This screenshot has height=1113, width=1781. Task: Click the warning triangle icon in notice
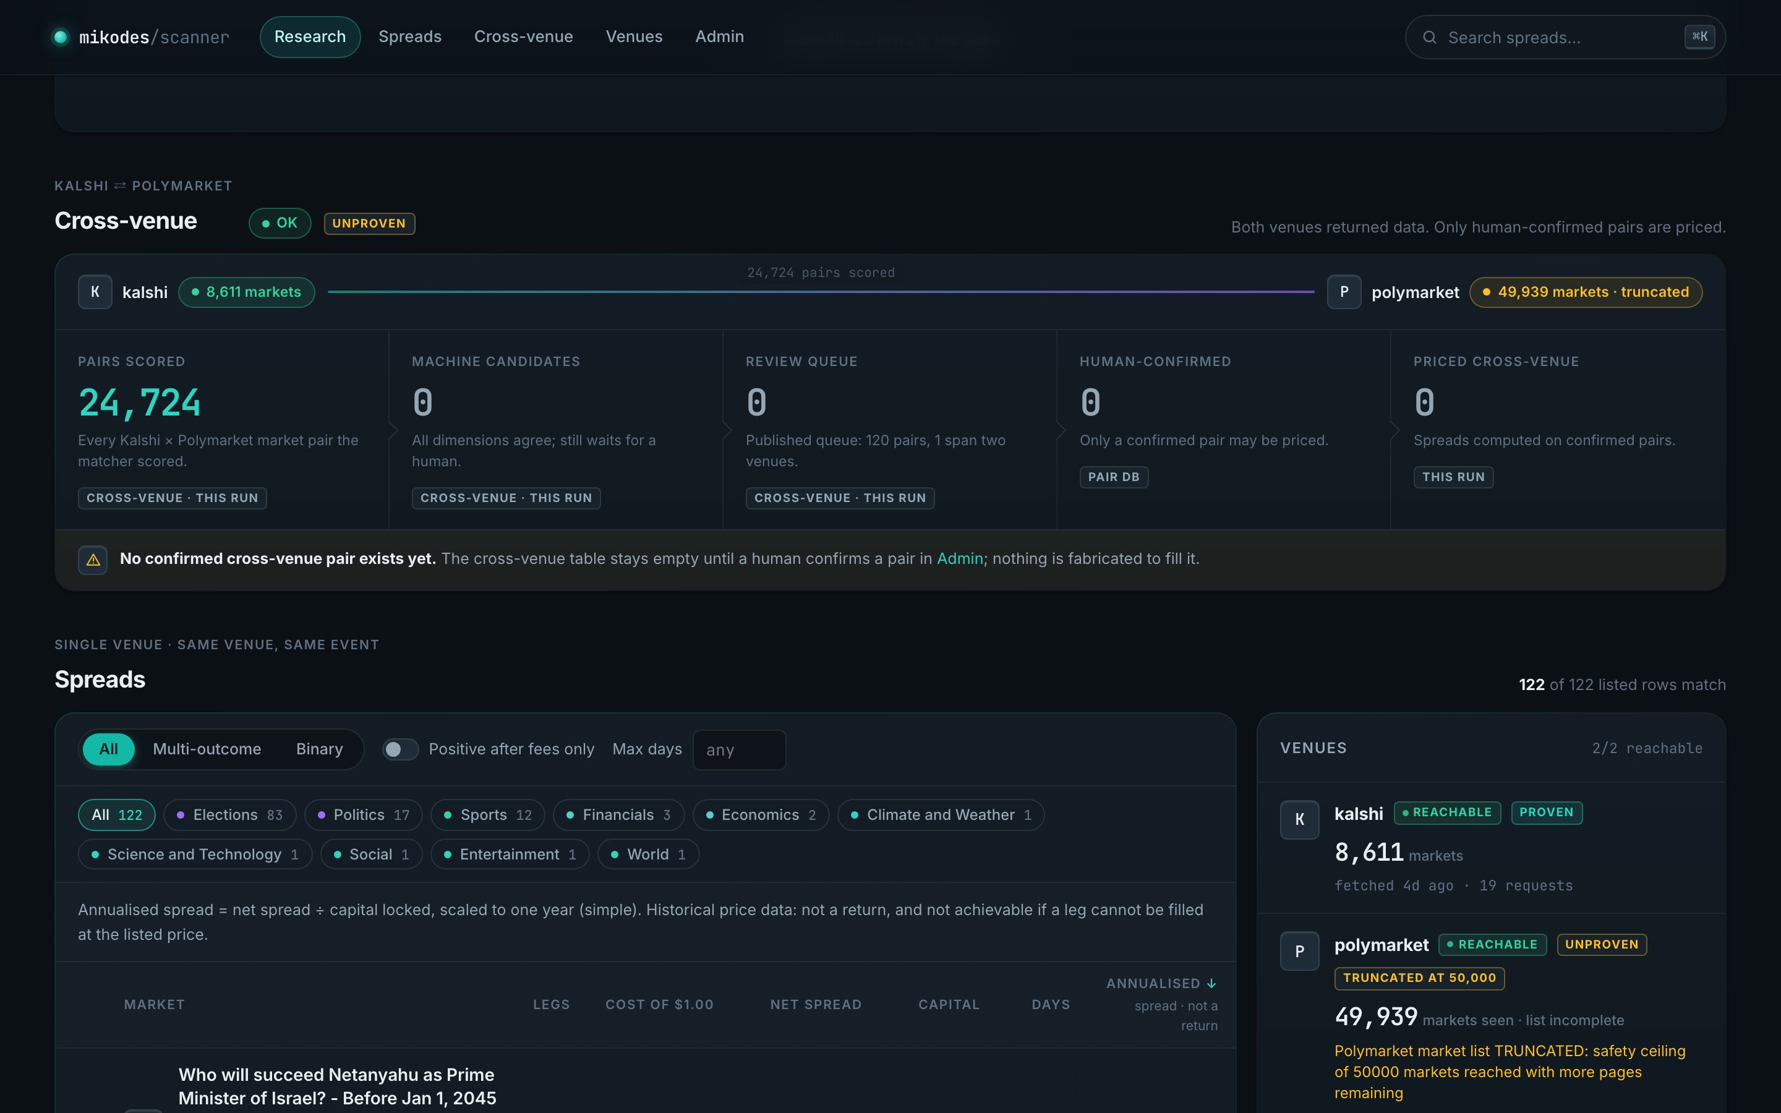[93, 560]
